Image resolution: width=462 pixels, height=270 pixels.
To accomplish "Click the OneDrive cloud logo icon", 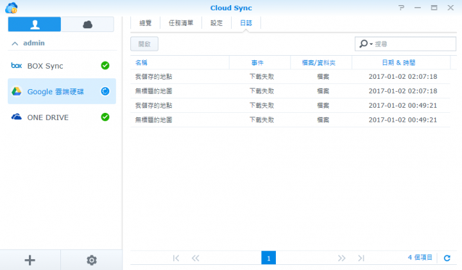I will (17, 117).
